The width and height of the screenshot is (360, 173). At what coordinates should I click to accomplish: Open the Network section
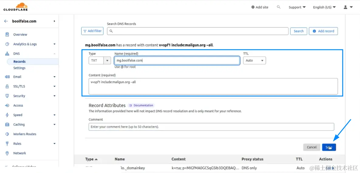pos(19,153)
